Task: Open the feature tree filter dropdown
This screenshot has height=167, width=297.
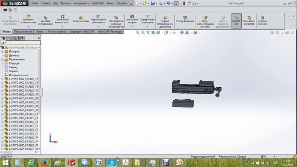Action: [x=4, y=43]
